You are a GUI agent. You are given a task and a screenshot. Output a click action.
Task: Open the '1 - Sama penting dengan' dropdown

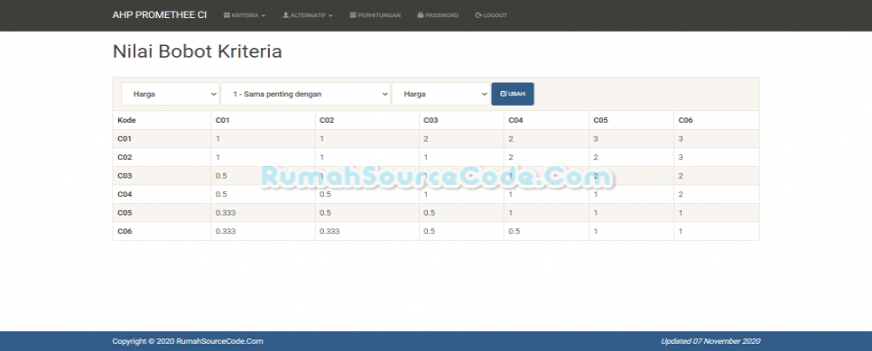305,94
